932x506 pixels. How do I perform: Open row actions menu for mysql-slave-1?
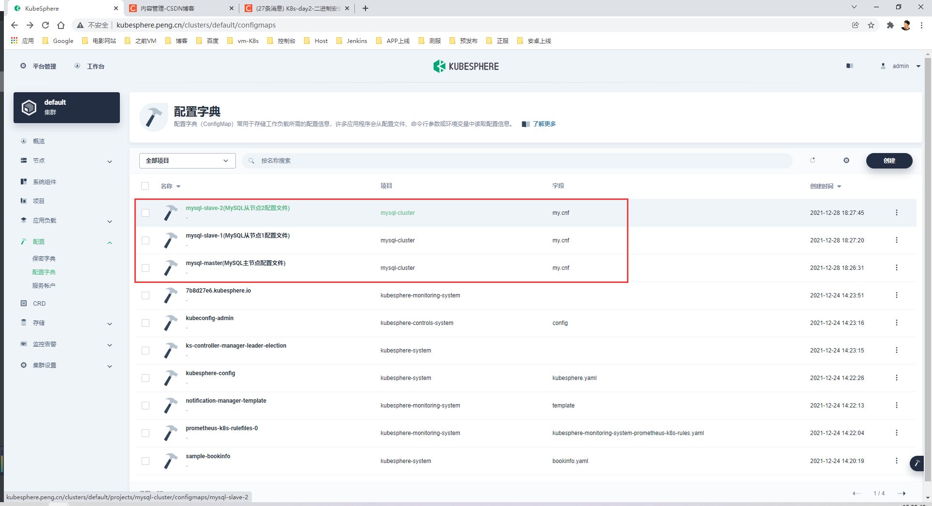(x=897, y=240)
